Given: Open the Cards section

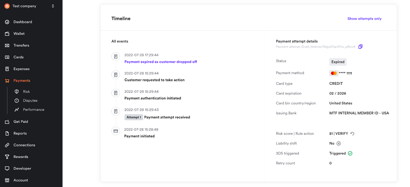Looking at the screenshot, I should coord(18,57).
